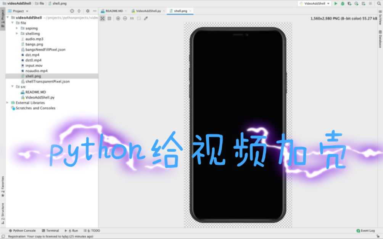Zoom in on shell.png image
Image resolution: width=383 pixels, height=239 pixels.
coord(118,18)
